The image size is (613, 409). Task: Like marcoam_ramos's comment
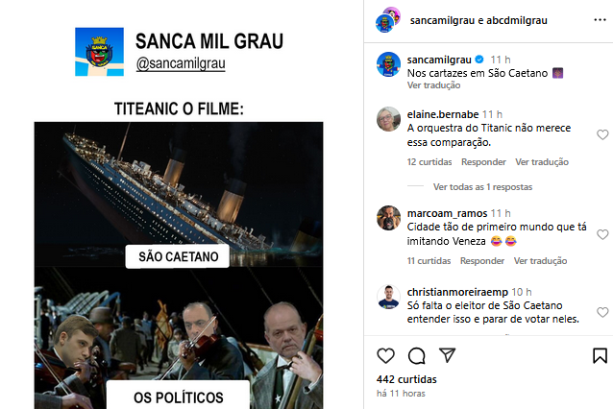point(602,234)
